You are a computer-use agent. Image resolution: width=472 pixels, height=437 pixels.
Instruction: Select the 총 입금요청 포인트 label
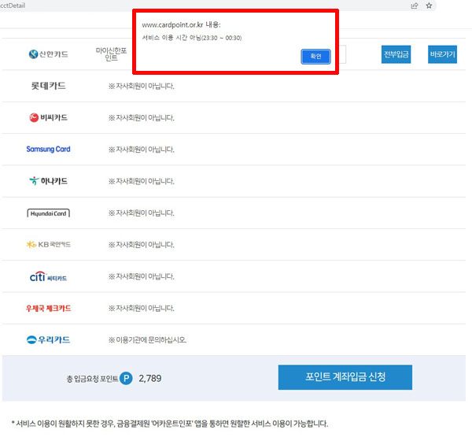[x=92, y=379]
